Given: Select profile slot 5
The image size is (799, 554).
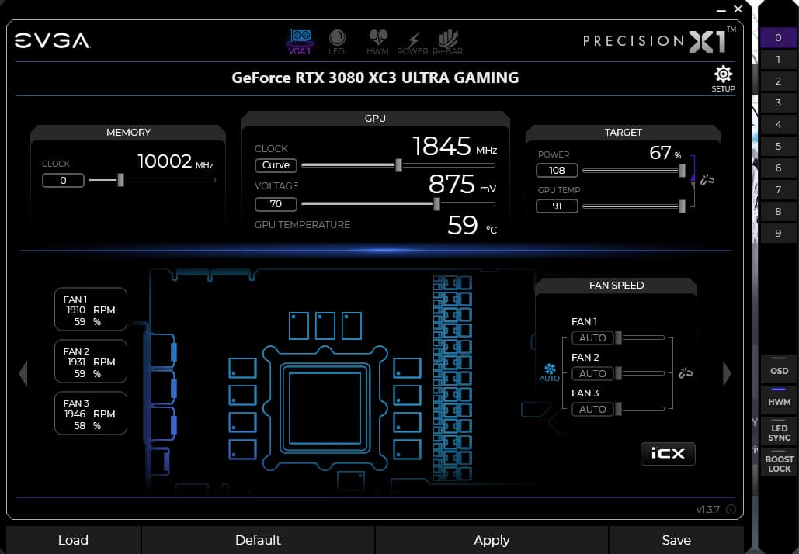Looking at the screenshot, I should click(778, 146).
